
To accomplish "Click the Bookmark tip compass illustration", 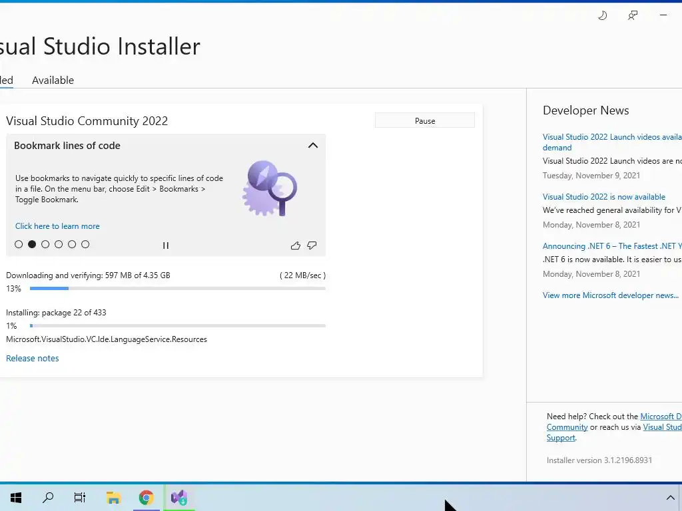I will tap(270, 188).
